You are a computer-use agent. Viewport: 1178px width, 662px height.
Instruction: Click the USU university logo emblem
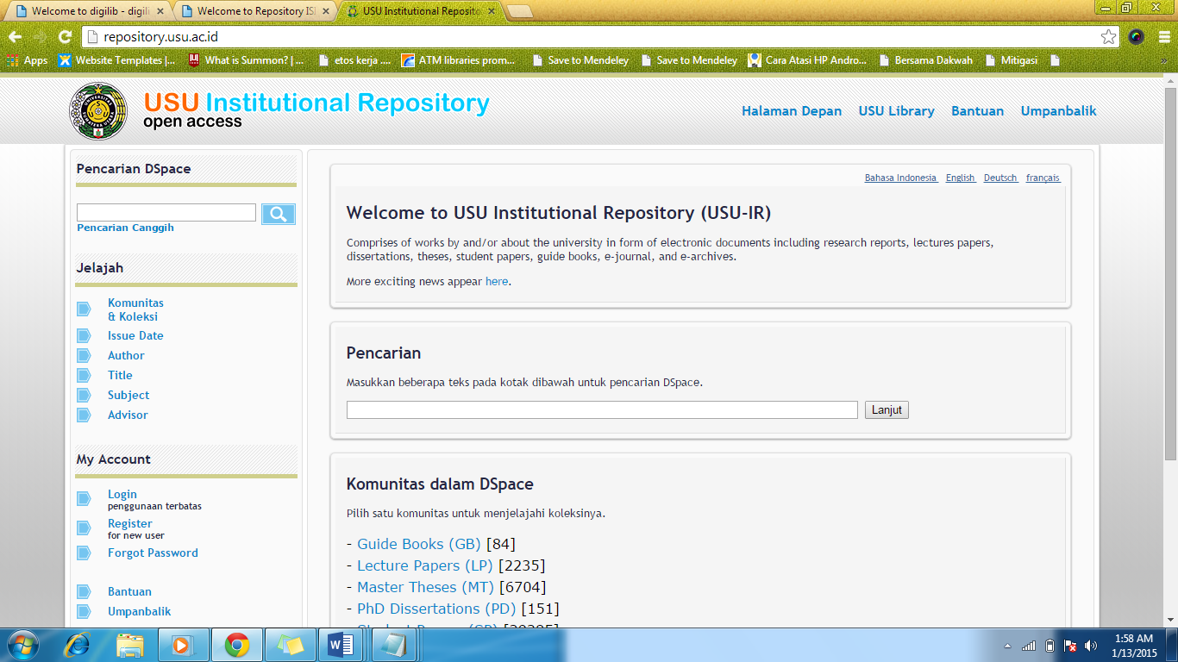click(x=98, y=111)
